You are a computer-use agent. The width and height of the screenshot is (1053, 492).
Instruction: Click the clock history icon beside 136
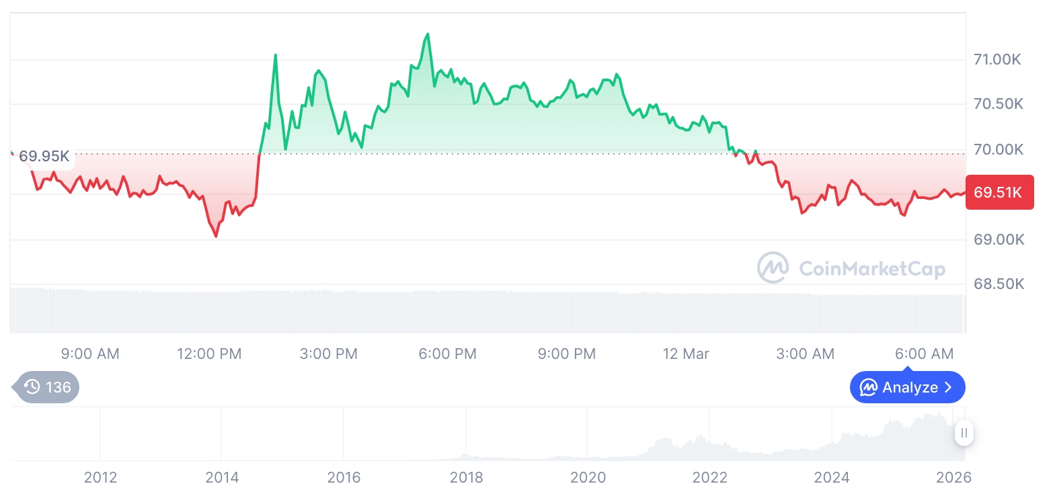pyautogui.click(x=32, y=387)
